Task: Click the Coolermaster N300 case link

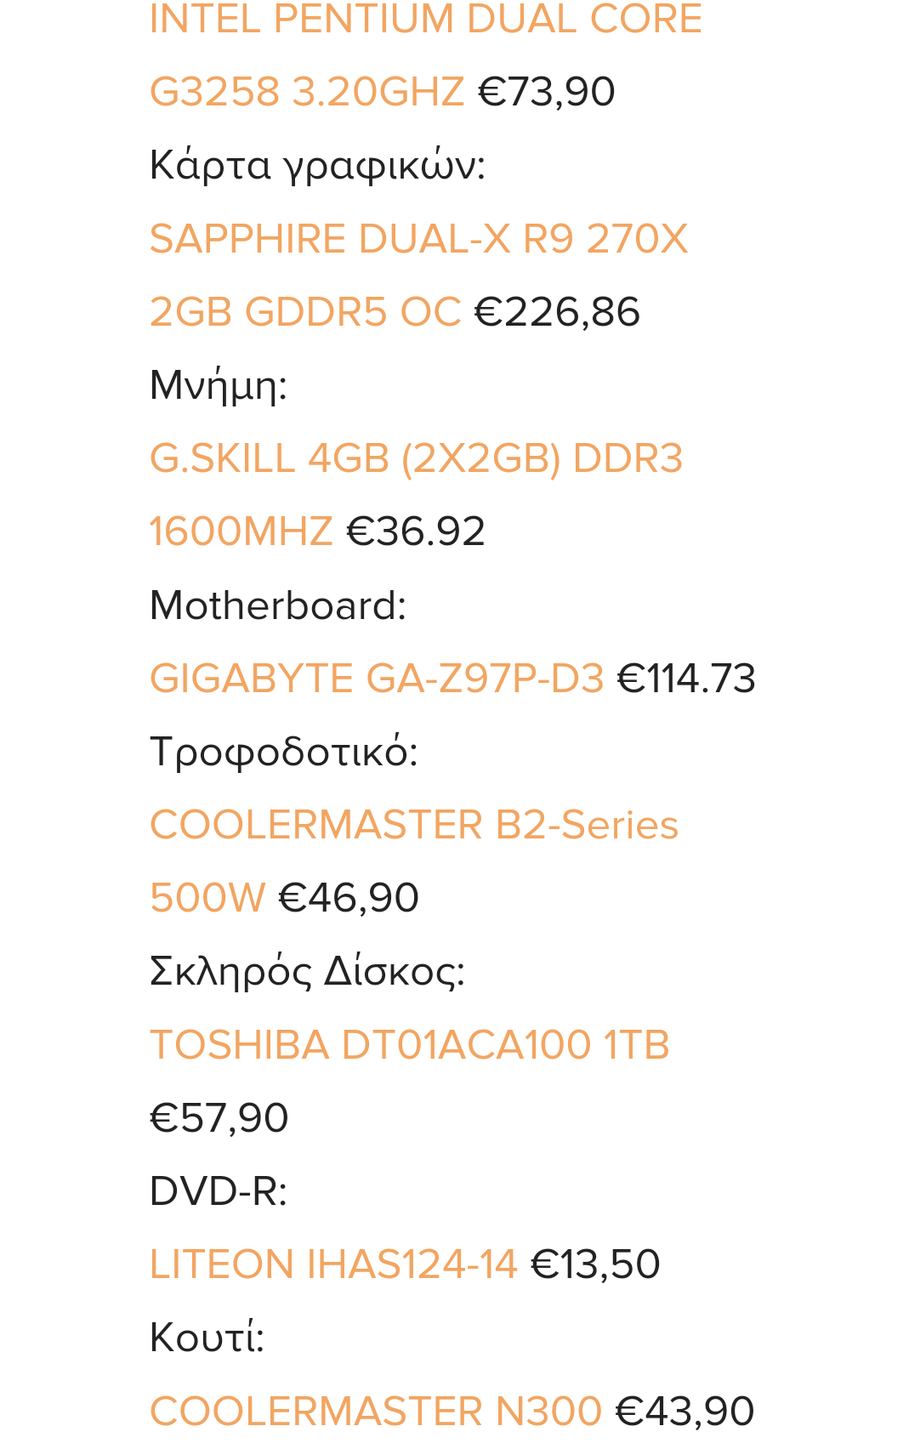Action: coord(375,1412)
